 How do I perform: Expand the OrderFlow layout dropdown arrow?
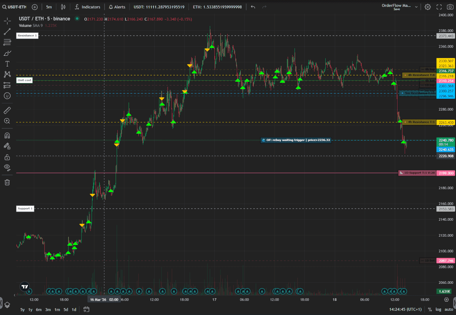pyautogui.click(x=417, y=7)
